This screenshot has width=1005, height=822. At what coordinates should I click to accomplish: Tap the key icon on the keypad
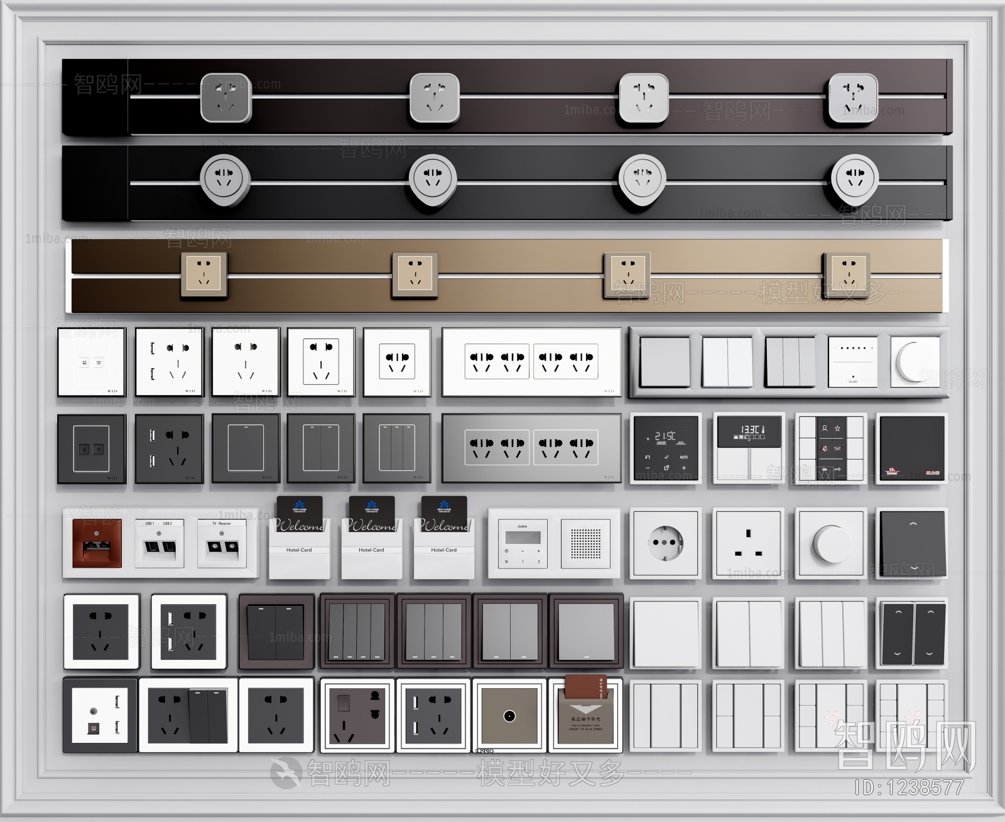point(837,469)
